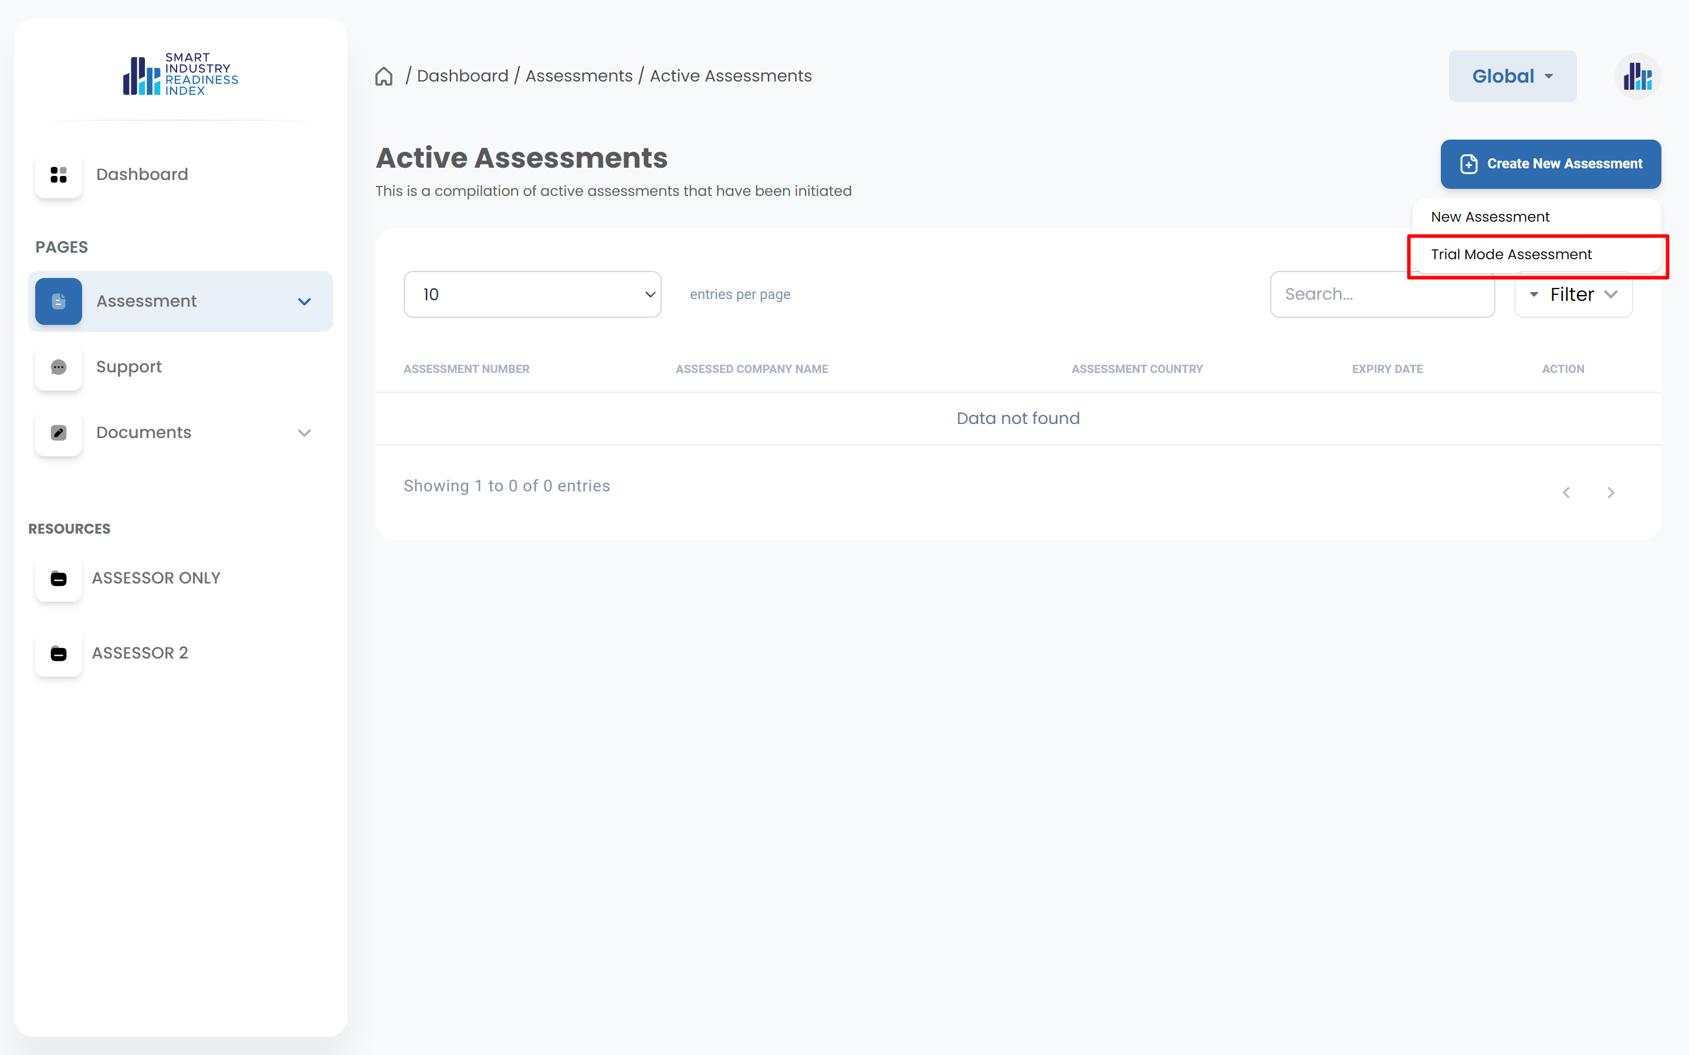Select Trial Mode Assessment option
The height and width of the screenshot is (1055, 1689).
click(1511, 255)
